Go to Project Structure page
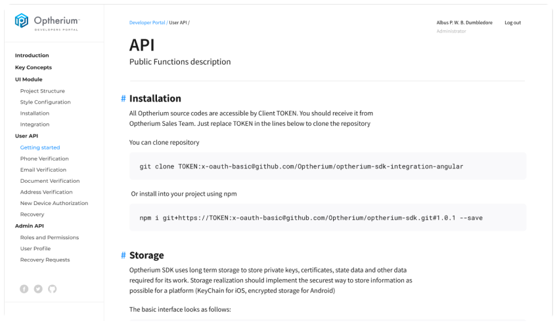Viewport: 557px width, 325px height. pos(43,91)
